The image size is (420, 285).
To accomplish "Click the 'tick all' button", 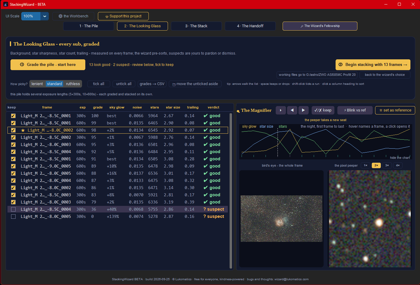I will click(99, 84).
